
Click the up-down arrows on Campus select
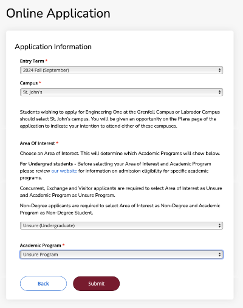[219, 92]
